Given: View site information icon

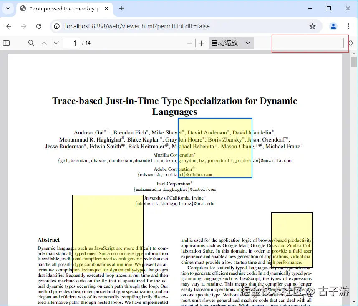Looking at the screenshot, I should (x=57, y=26).
